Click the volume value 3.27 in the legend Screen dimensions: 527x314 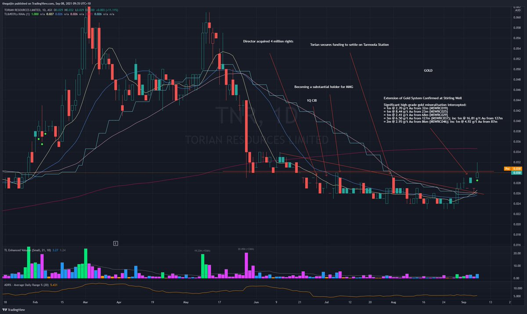pyautogui.click(x=55, y=250)
